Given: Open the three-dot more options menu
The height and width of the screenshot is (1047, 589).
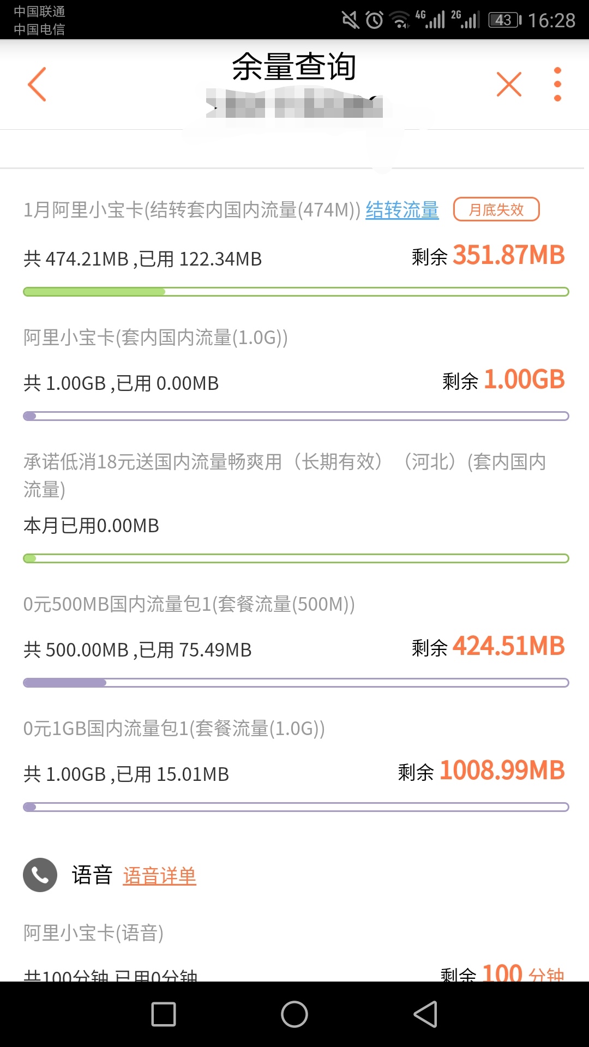Looking at the screenshot, I should [x=557, y=85].
